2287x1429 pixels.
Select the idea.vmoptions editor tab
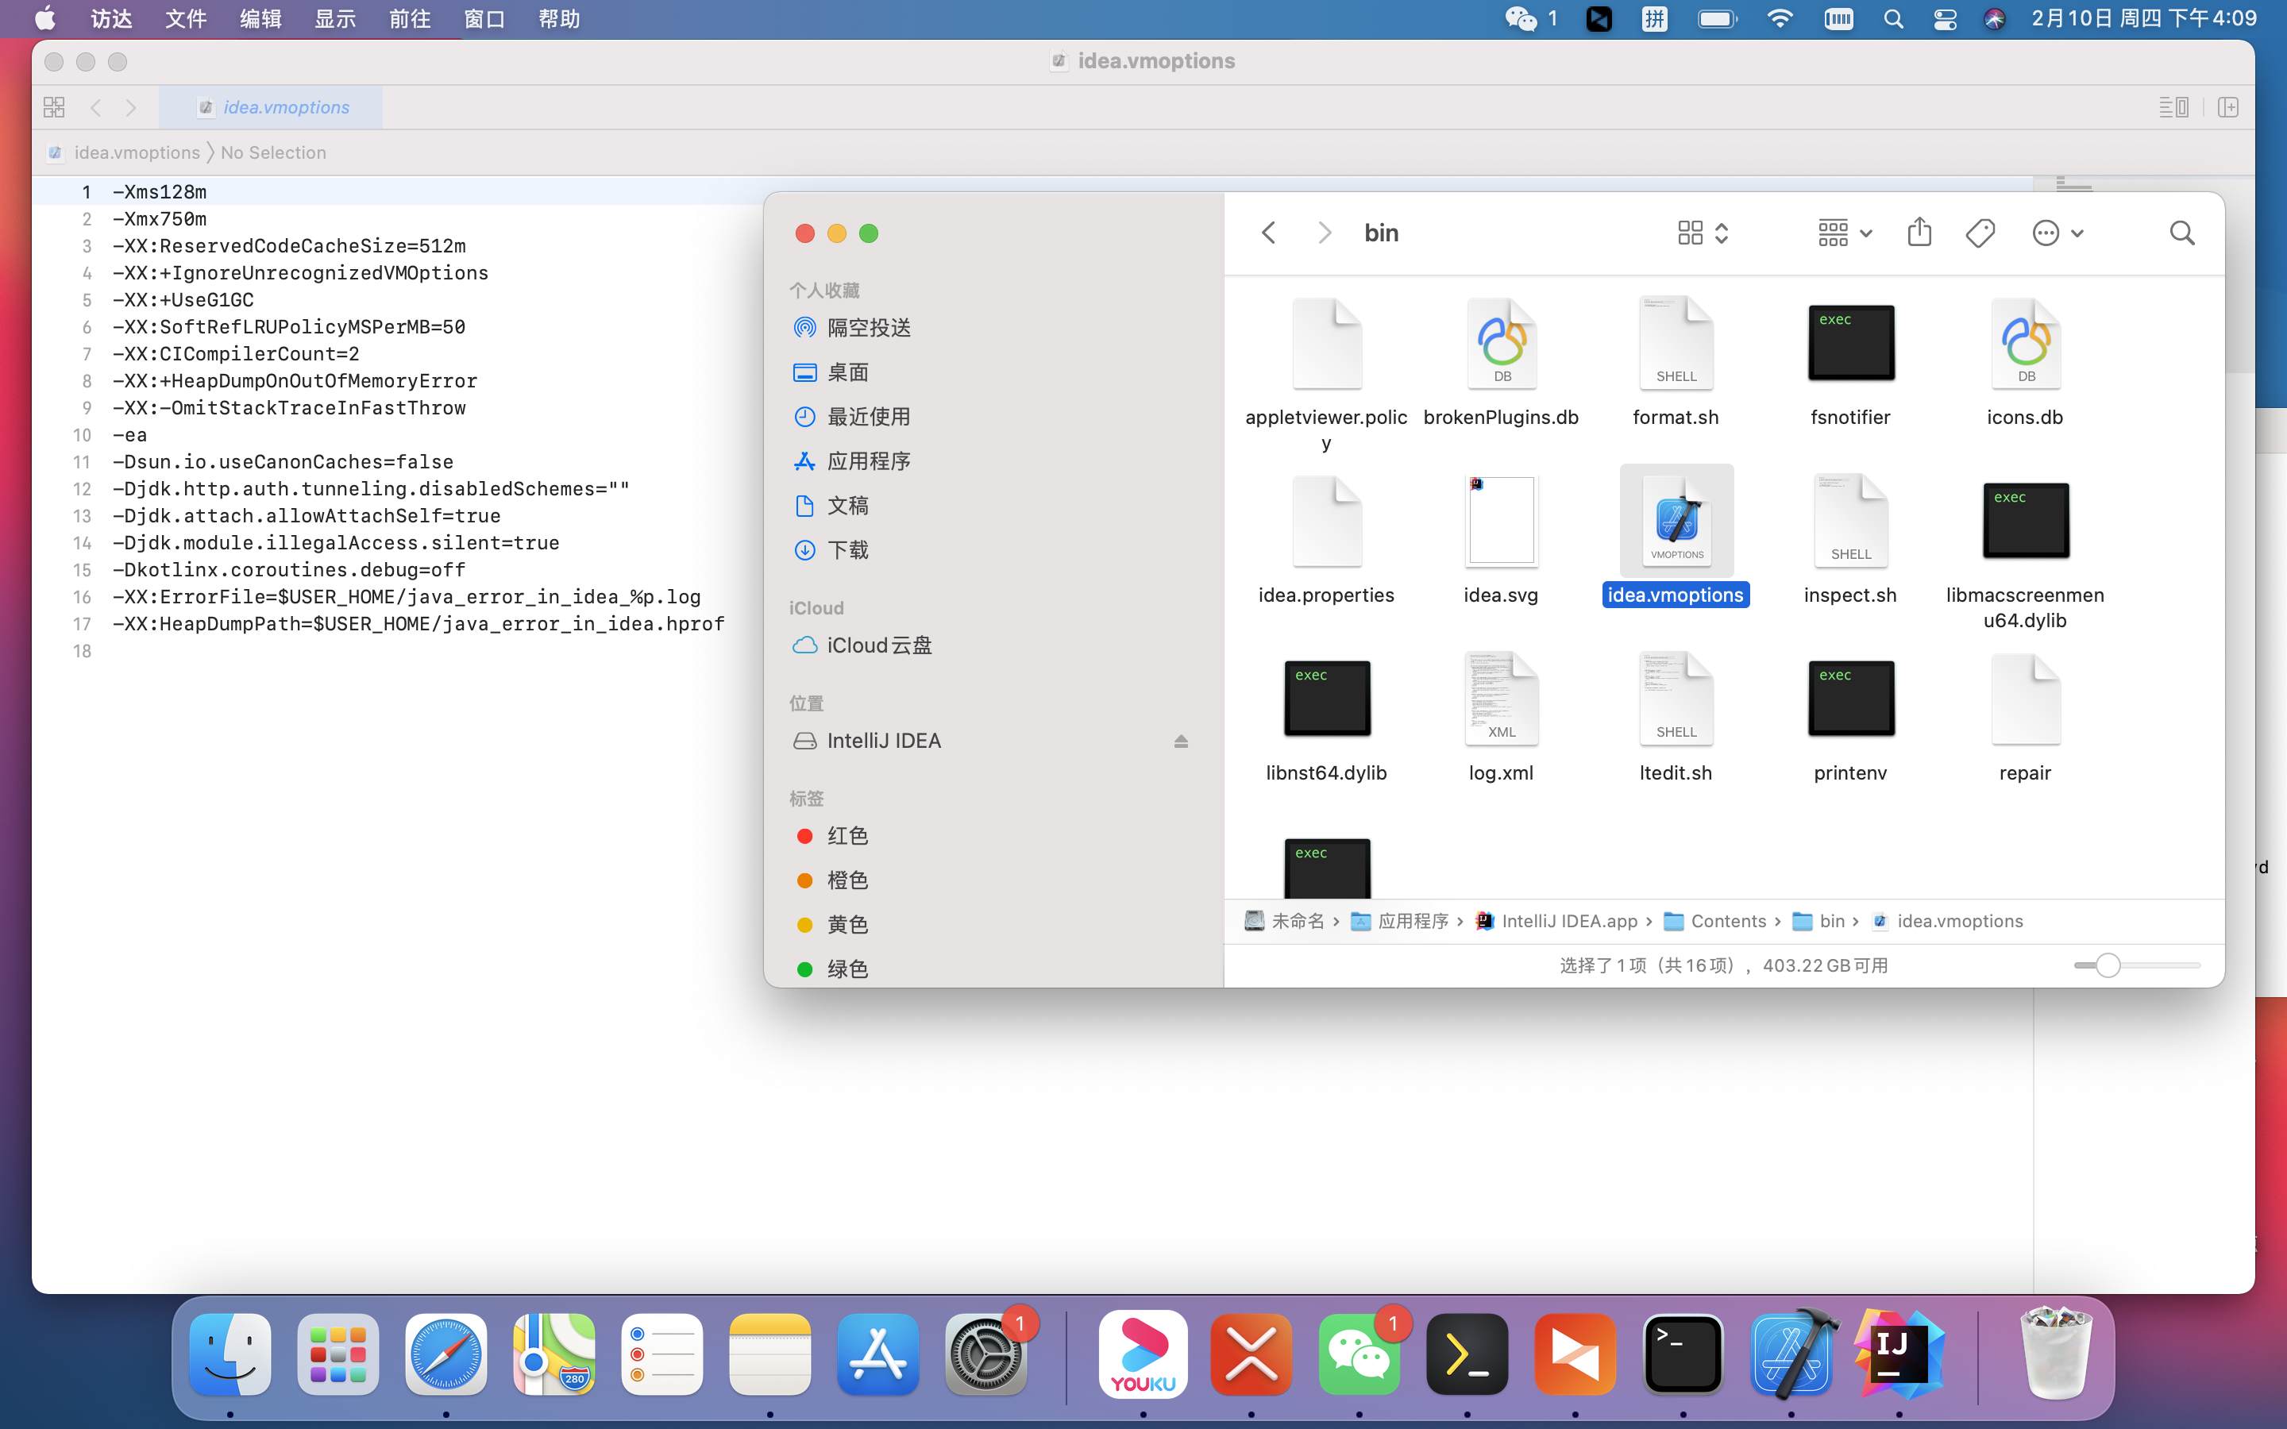272,108
